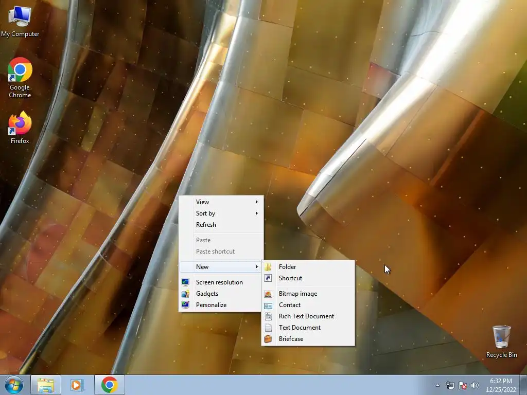Open Gadgets from the context menu
527x395 pixels.
coord(221,294)
